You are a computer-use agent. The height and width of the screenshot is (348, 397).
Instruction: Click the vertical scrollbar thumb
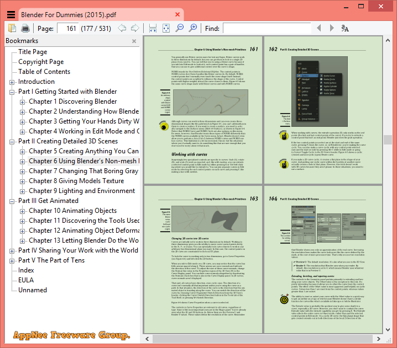[x=388, y=140]
